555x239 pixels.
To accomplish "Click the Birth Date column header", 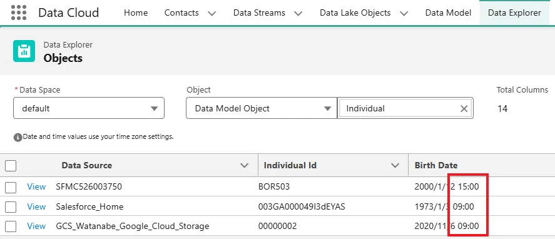I will (436, 165).
